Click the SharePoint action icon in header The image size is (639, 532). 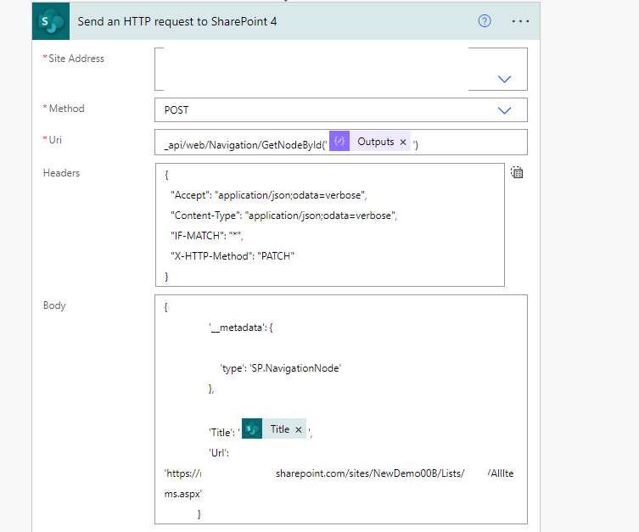pyautogui.click(x=51, y=21)
